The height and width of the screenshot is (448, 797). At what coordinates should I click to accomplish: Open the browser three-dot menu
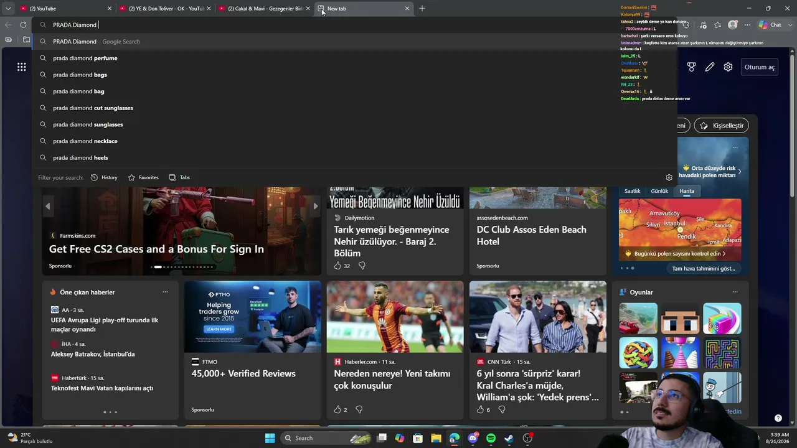[x=747, y=25]
